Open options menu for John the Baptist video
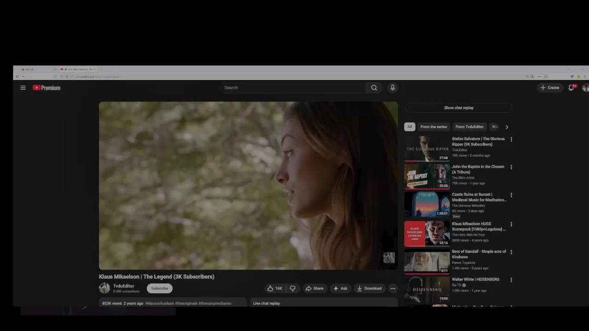589x331 pixels. click(x=511, y=167)
